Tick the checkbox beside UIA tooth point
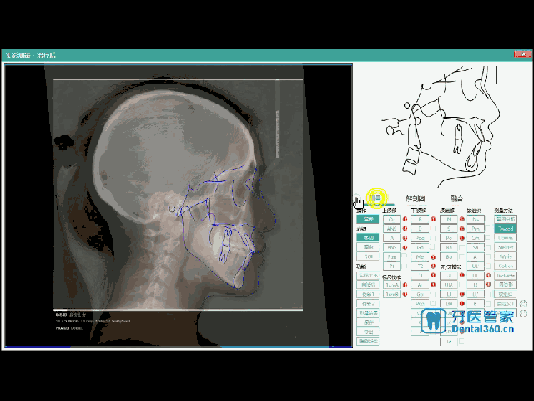 (x=462, y=285)
